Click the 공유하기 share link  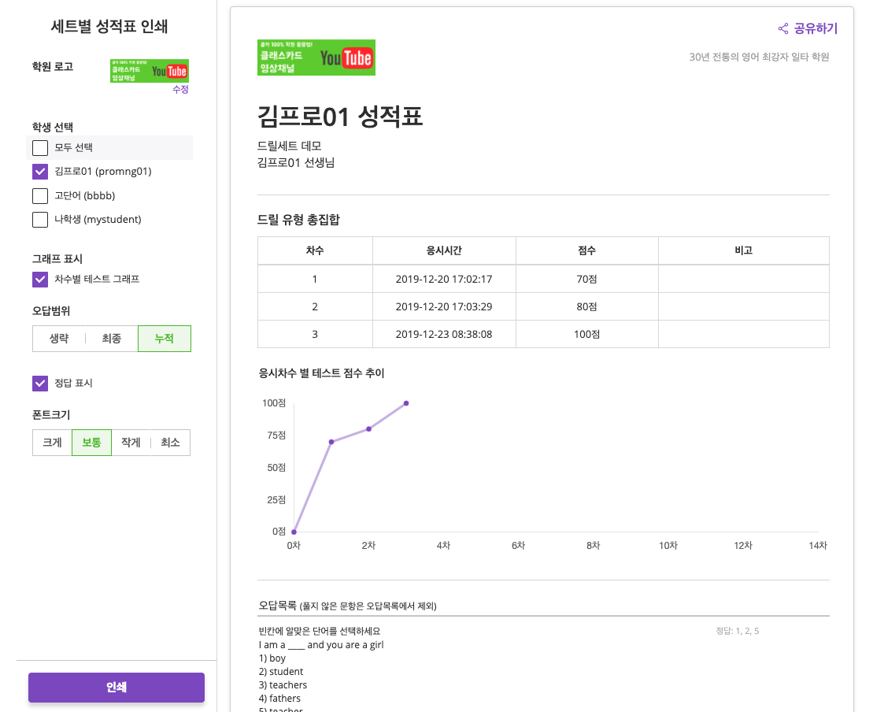click(x=816, y=29)
